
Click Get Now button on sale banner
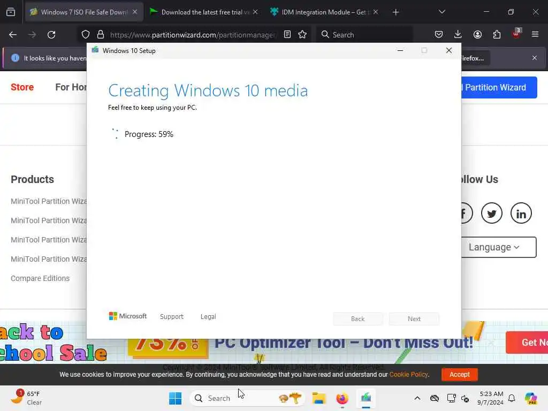[x=527, y=342]
